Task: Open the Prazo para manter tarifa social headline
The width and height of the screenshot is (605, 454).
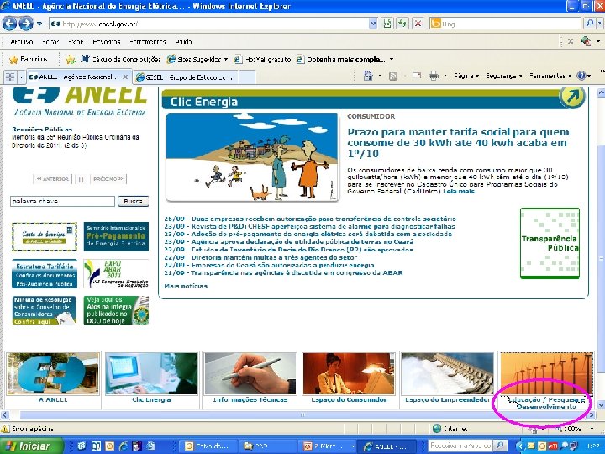Action: tap(458, 143)
